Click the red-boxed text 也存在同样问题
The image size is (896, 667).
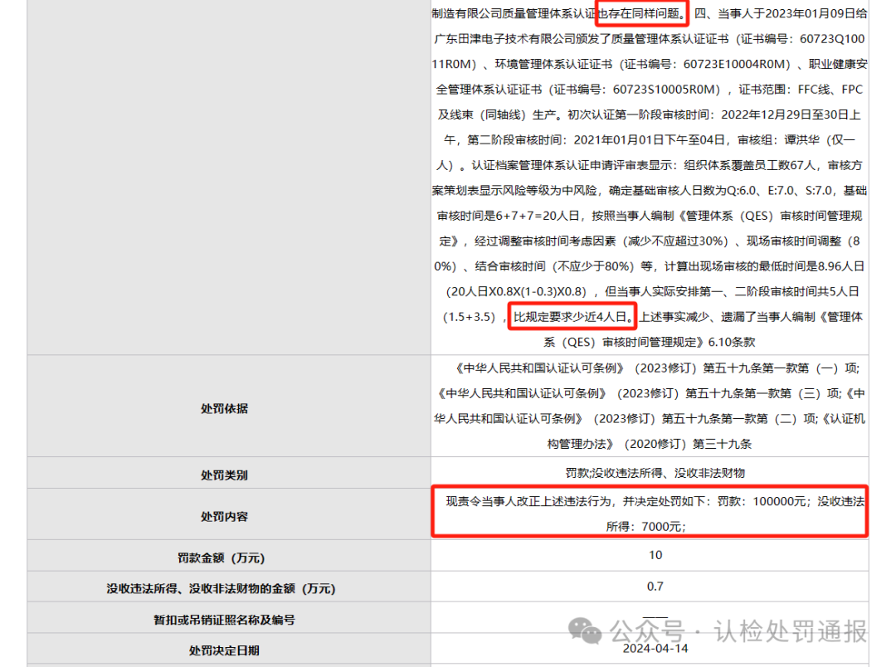pos(643,13)
